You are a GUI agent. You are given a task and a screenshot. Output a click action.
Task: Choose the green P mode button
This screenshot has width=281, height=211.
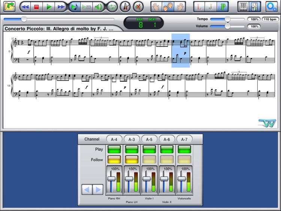pyautogui.click(x=223, y=7)
